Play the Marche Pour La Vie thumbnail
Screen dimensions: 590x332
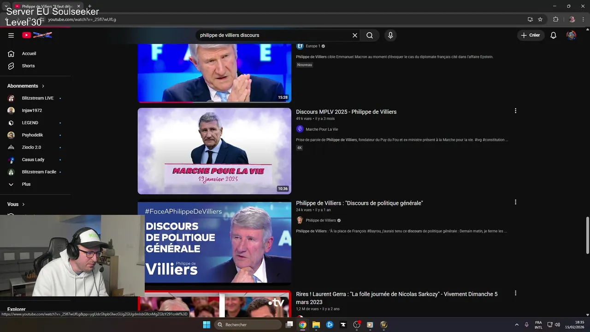(x=214, y=151)
